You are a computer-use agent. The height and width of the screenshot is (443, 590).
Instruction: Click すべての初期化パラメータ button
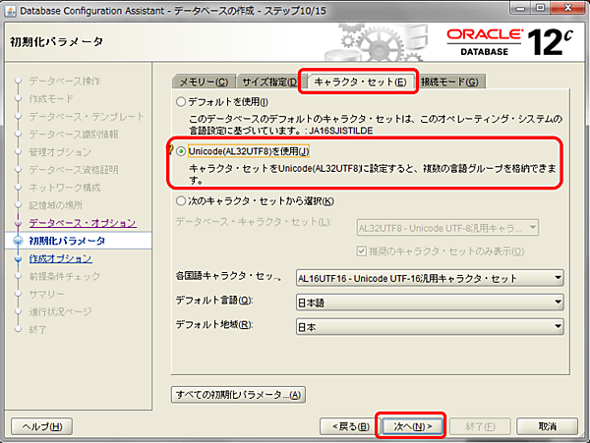(238, 395)
